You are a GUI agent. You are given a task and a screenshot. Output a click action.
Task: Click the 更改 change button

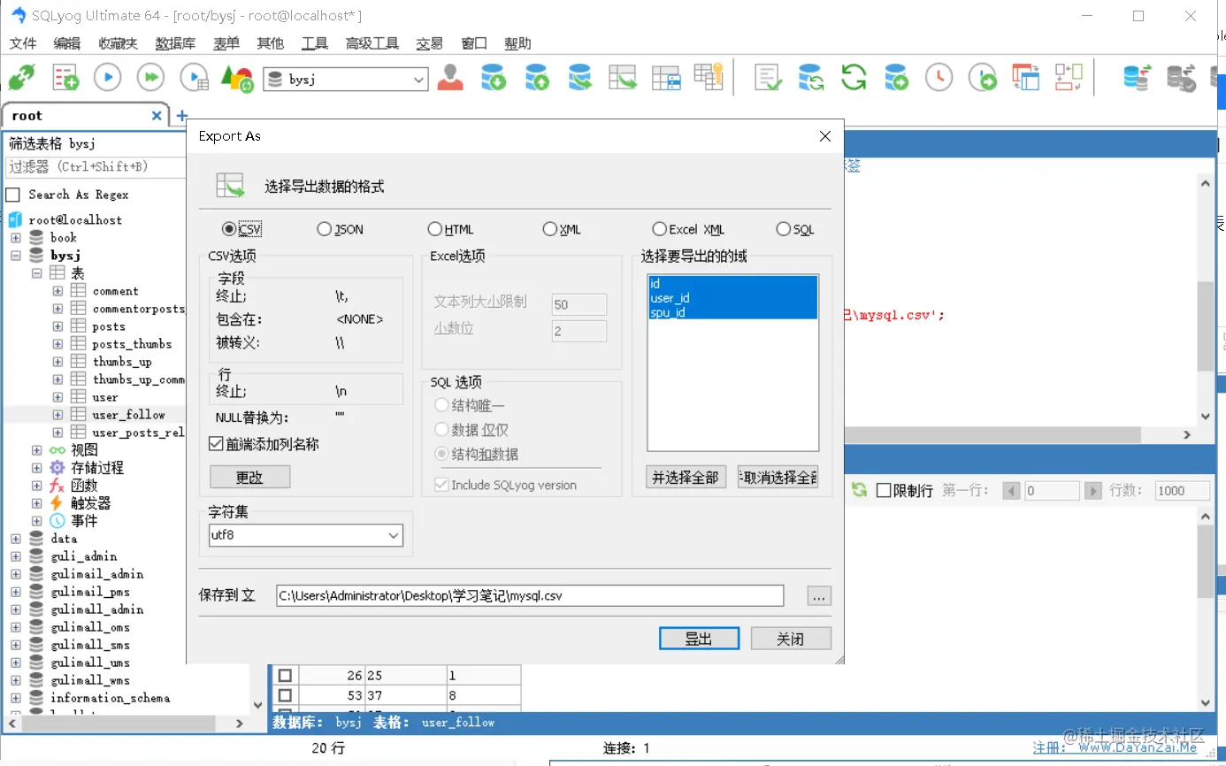[x=249, y=477]
